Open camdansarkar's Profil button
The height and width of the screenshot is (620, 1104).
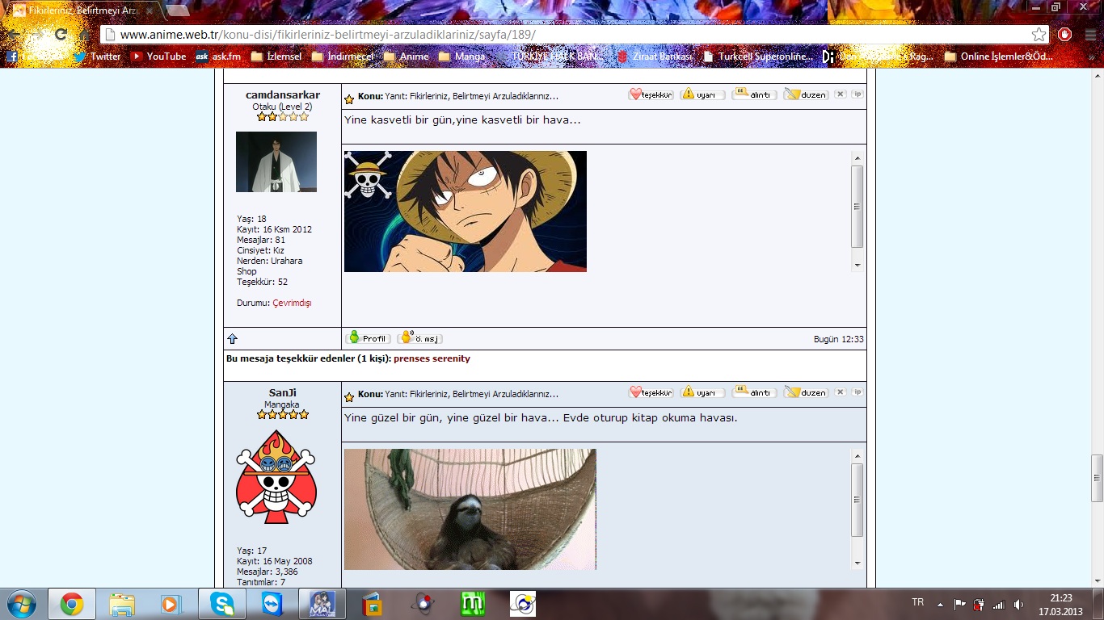369,338
